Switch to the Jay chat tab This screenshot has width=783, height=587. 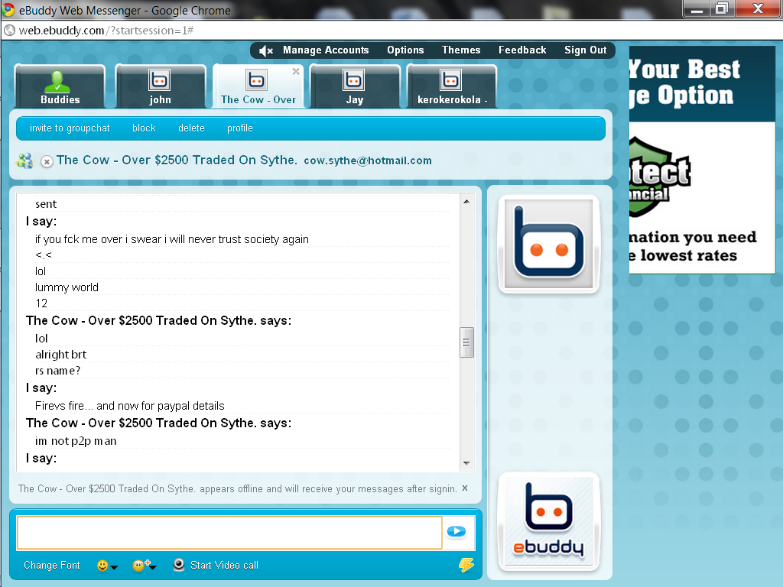coord(355,86)
